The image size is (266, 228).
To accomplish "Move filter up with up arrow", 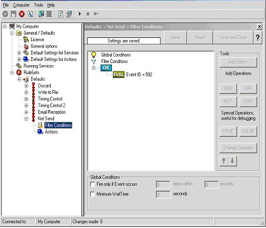I will (x=224, y=161).
